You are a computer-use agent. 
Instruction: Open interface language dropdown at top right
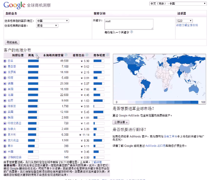pos(176,4)
